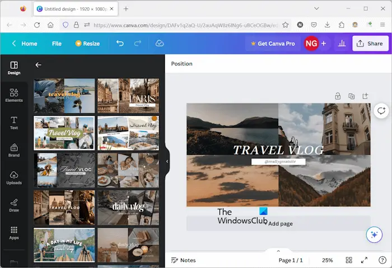The width and height of the screenshot is (392, 268).
Task: Open the Notes panel
Action: point(183,260)
